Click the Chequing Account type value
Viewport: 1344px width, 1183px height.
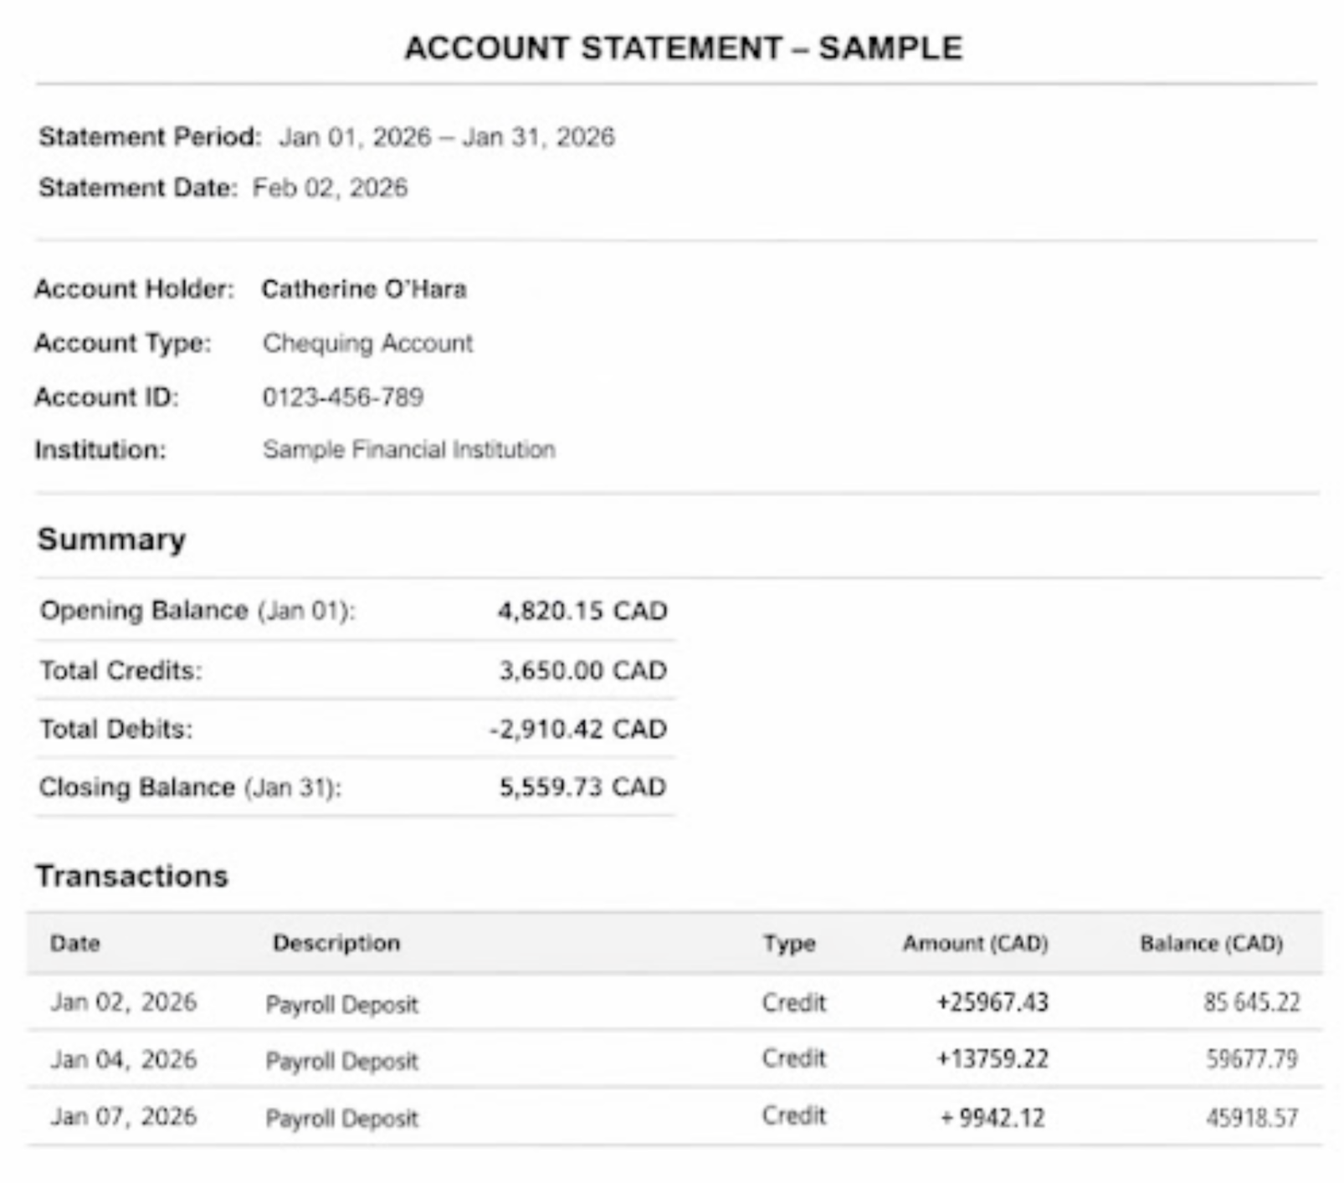tap(367, 343)
